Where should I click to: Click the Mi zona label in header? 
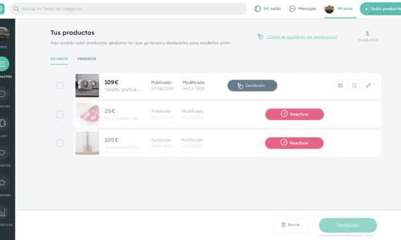point(345,9)
